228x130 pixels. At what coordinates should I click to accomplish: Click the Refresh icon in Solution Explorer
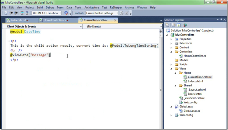[x=179, y=25]
